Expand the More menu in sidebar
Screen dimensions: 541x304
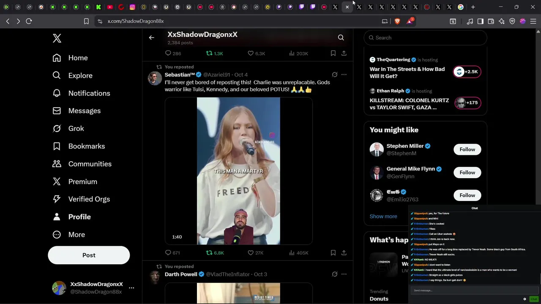click(68, 234)
